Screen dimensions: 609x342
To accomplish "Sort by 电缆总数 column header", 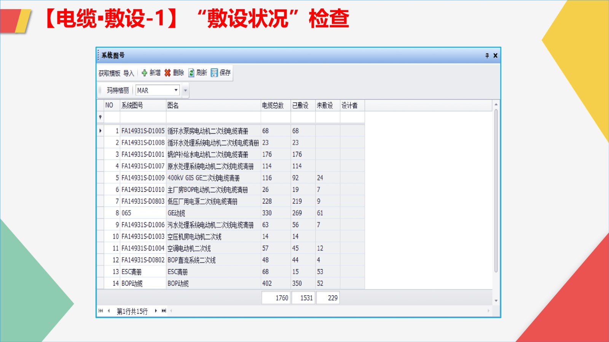I will click(273, 105).
